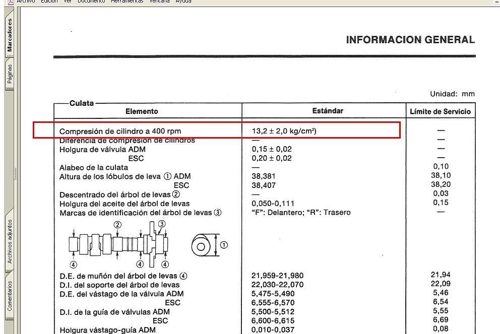The width and height of the screenshot is (500, 334).
Task: Open the Herramientas menu
Action: (x=127, y=2)
